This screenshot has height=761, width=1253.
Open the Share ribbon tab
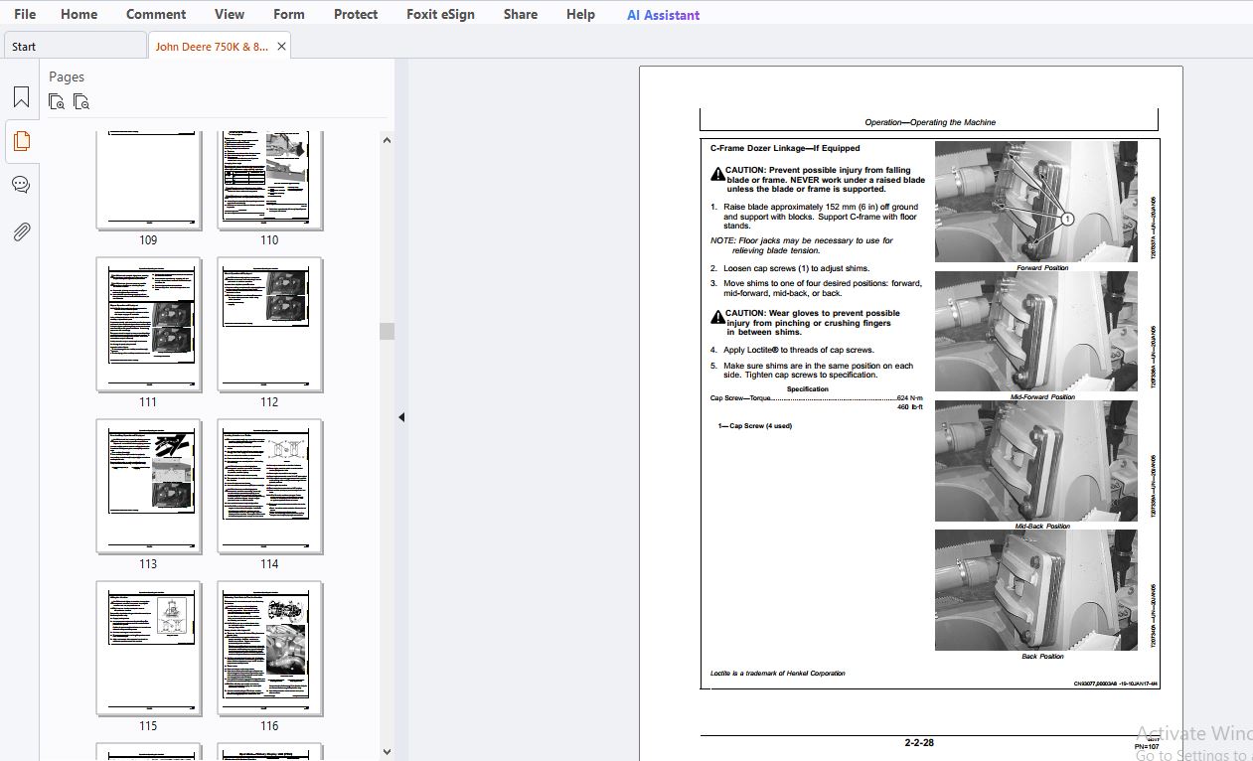[x=520, y=14]
